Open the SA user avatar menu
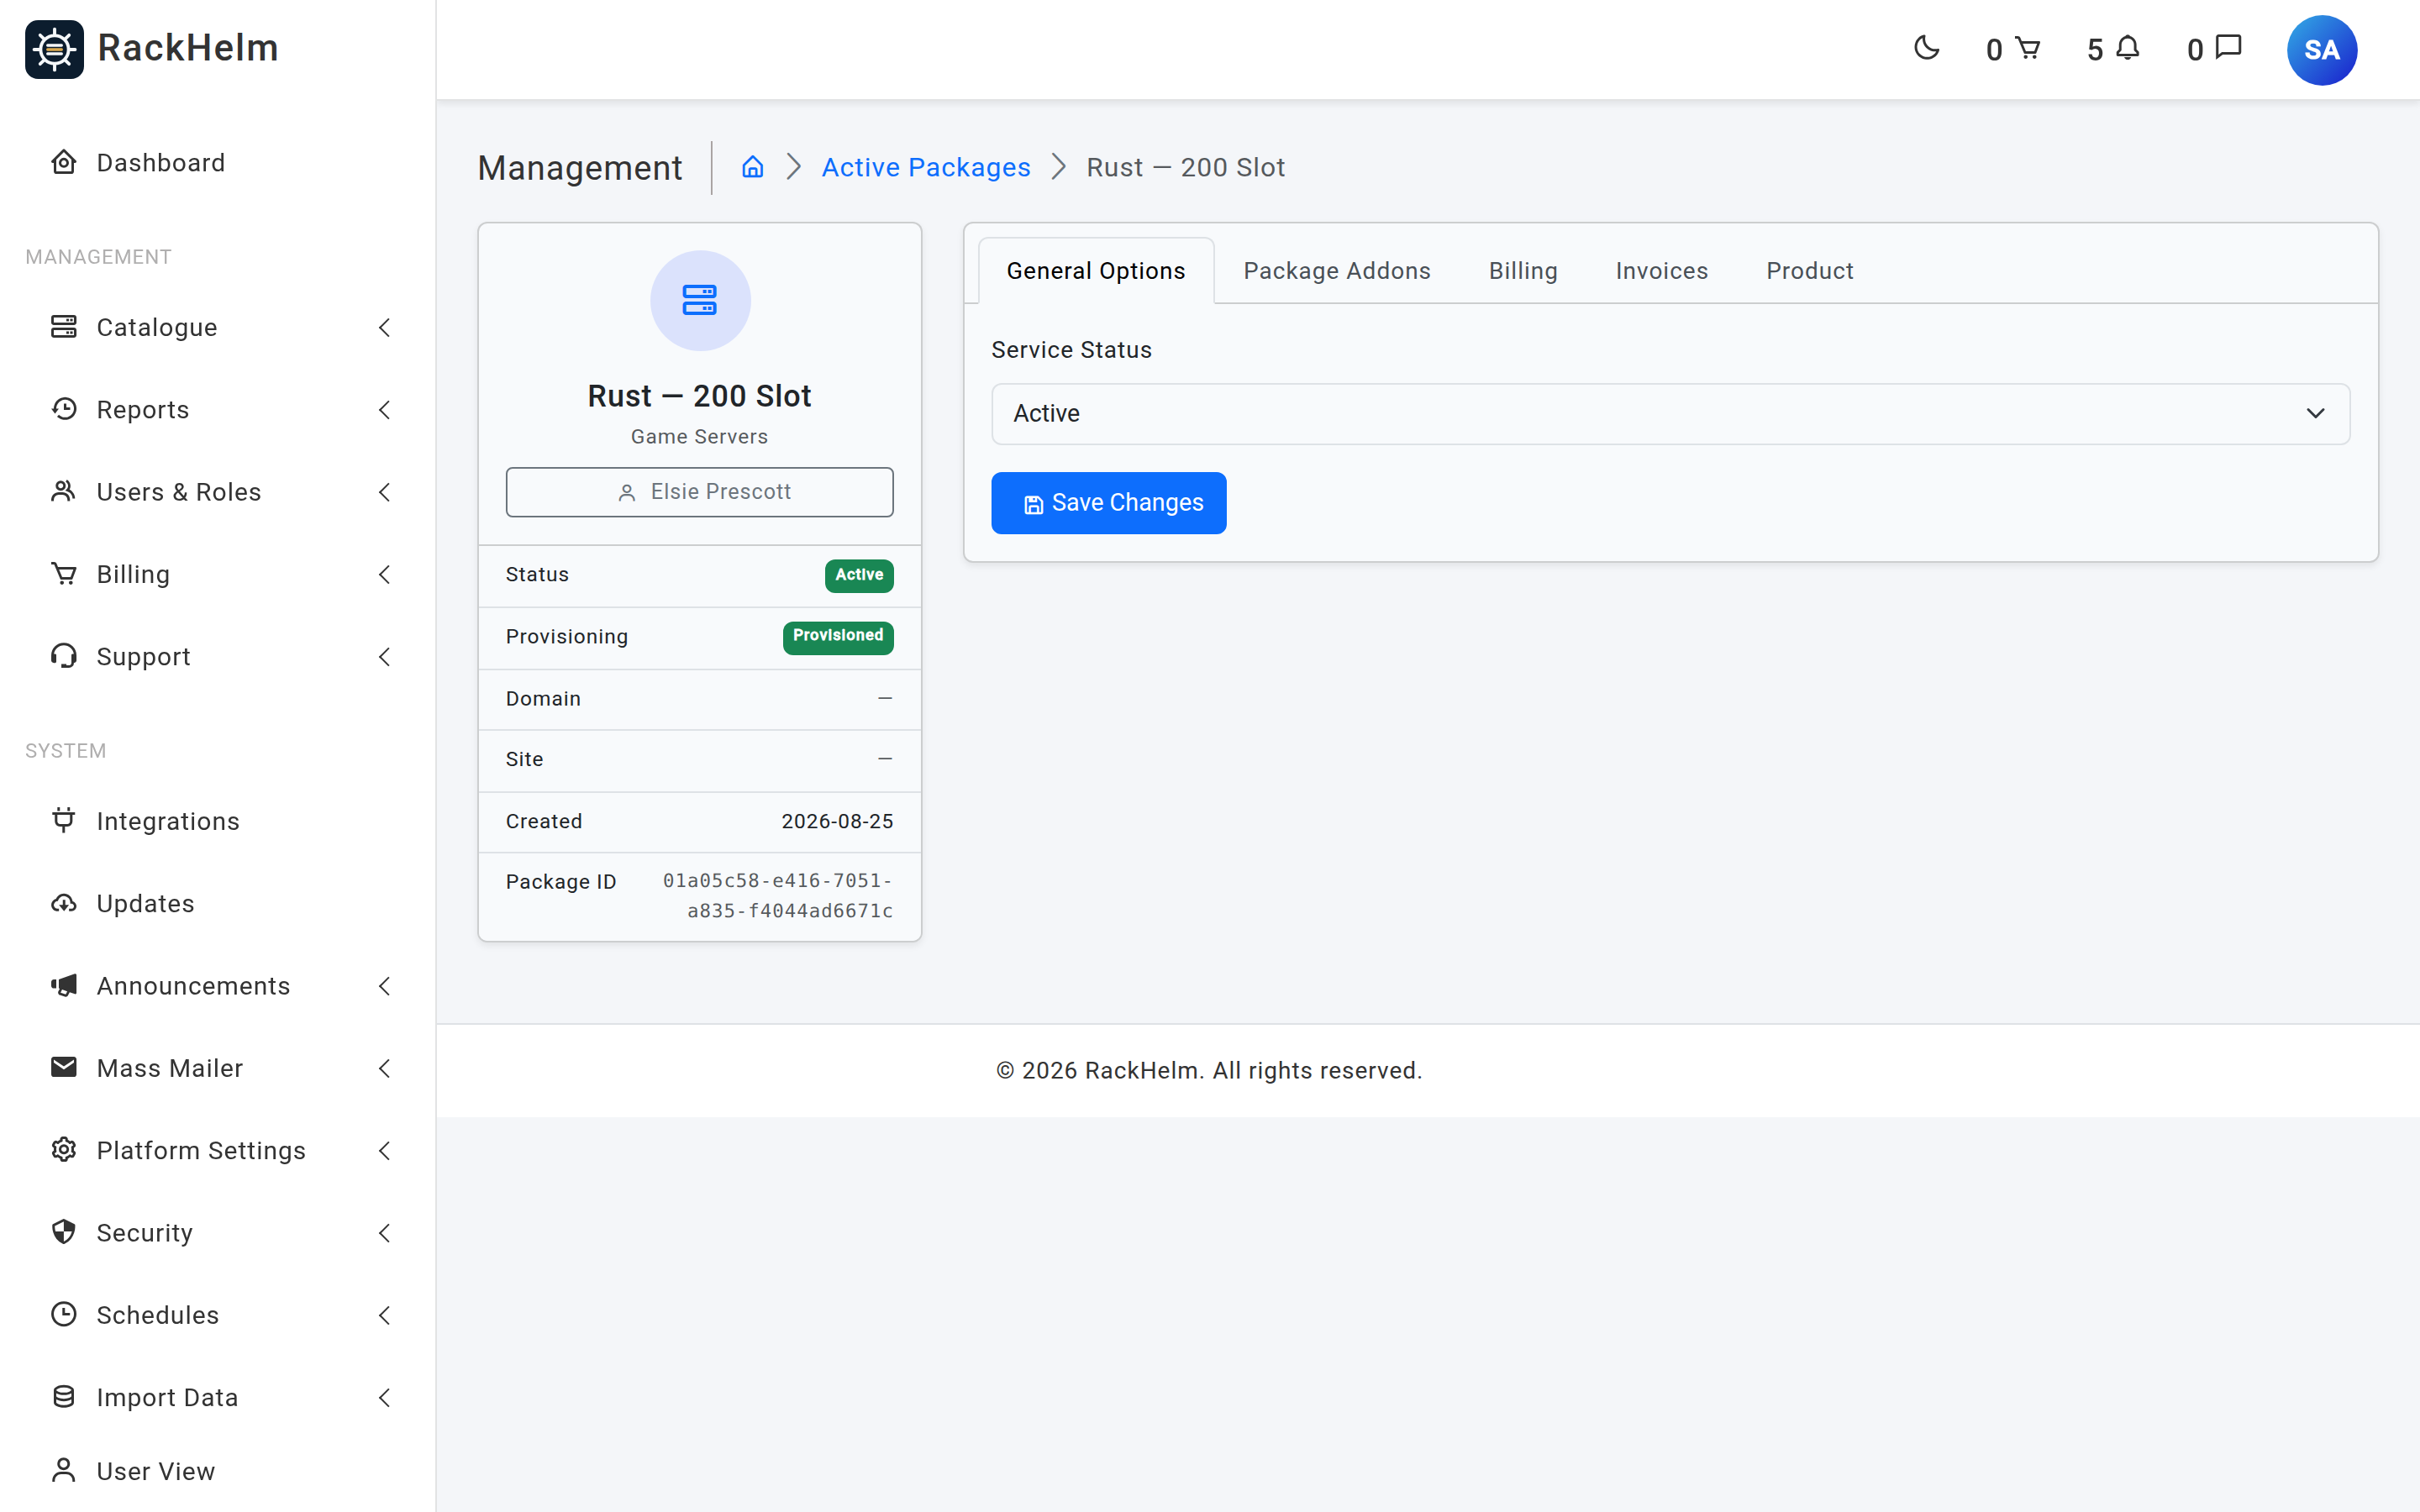This screenshot has width=2420, height=1512. click(x=2321, y=50)
